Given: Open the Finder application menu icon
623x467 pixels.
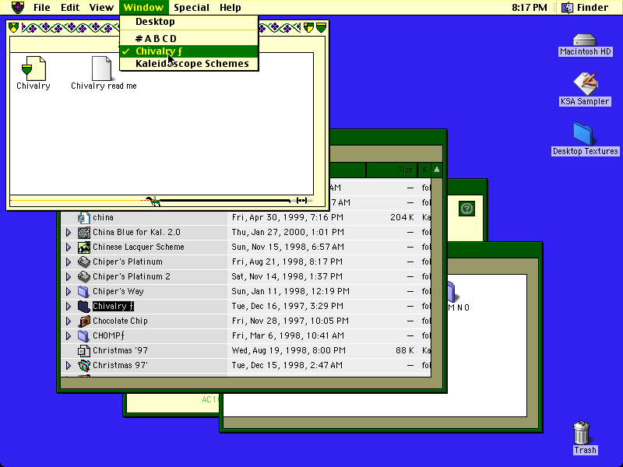Looking at the screenshot, I should (568, 8).
